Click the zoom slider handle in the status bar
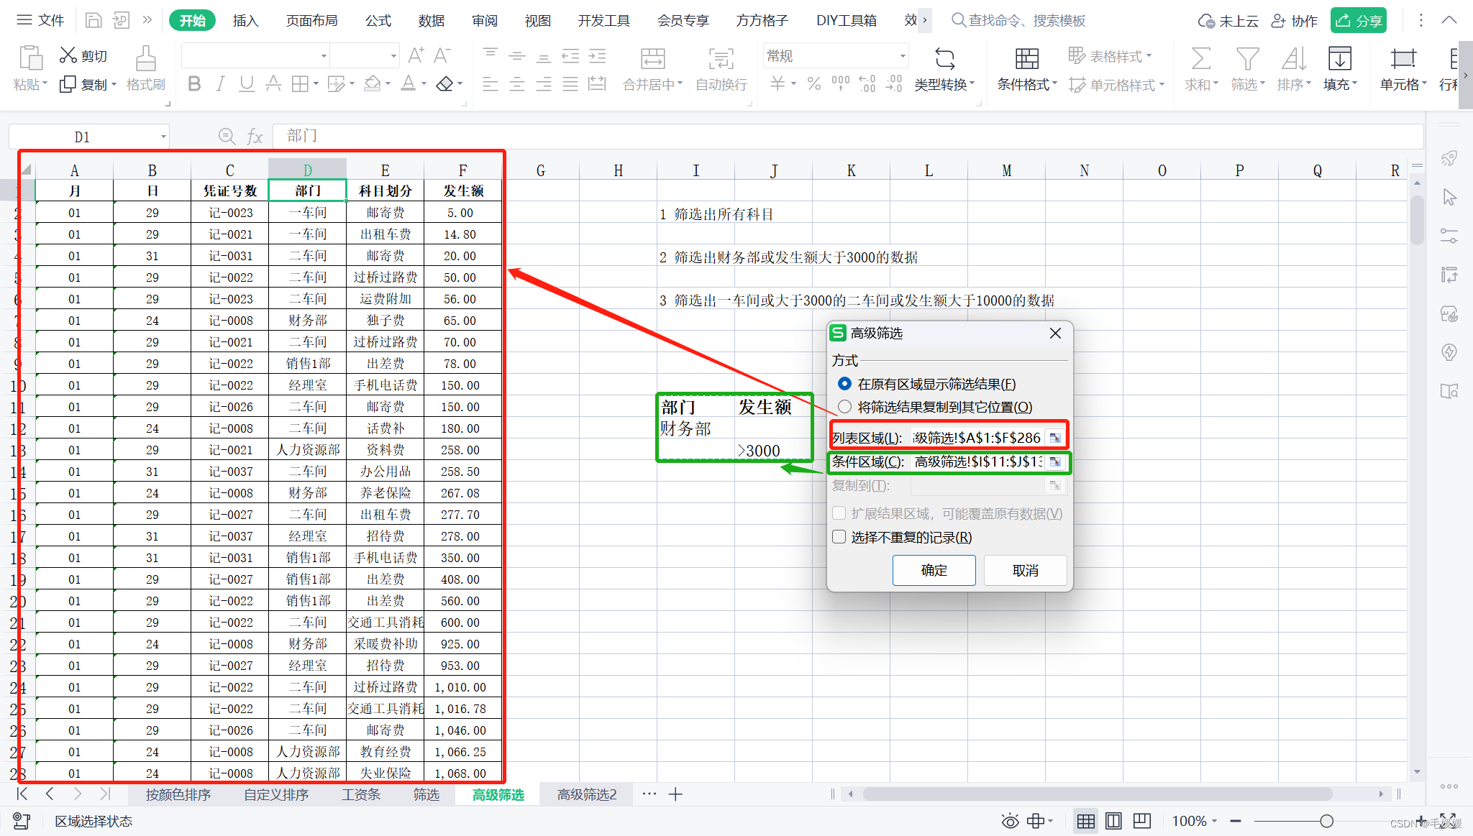The width and height of the screenshot is (1473, 836). [x=1326, y=821]
